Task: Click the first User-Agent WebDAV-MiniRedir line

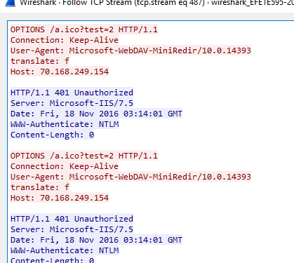Action: [131, 50]
